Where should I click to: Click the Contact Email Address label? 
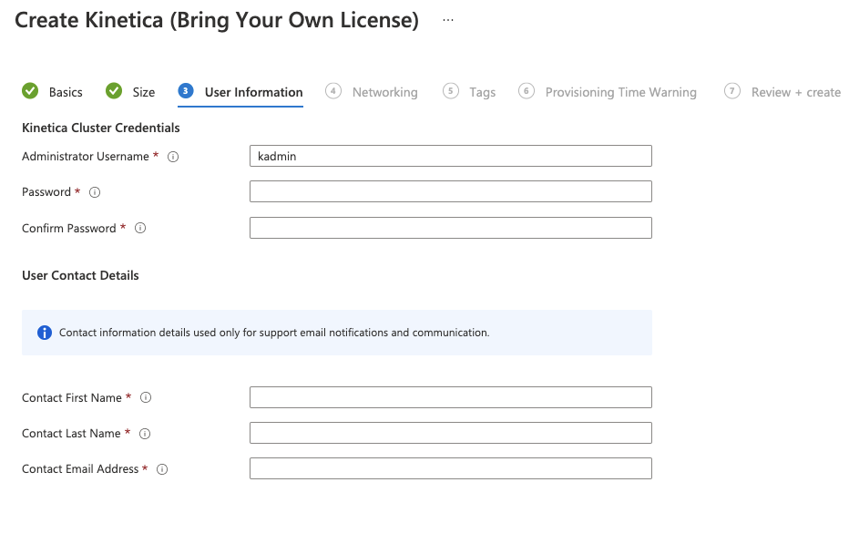click(x=80, y=469)
